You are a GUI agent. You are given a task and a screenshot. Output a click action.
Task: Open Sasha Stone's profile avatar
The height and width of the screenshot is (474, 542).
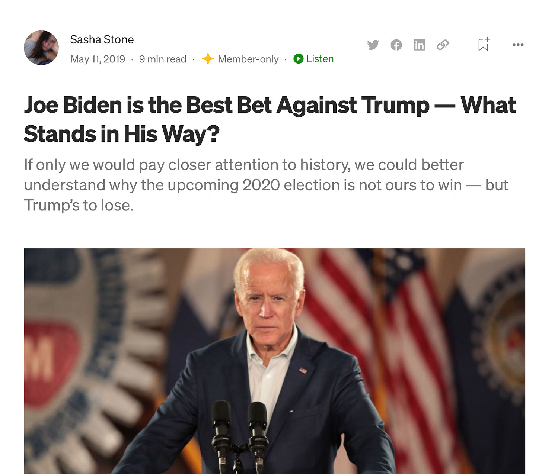click(x=41, y=48)
